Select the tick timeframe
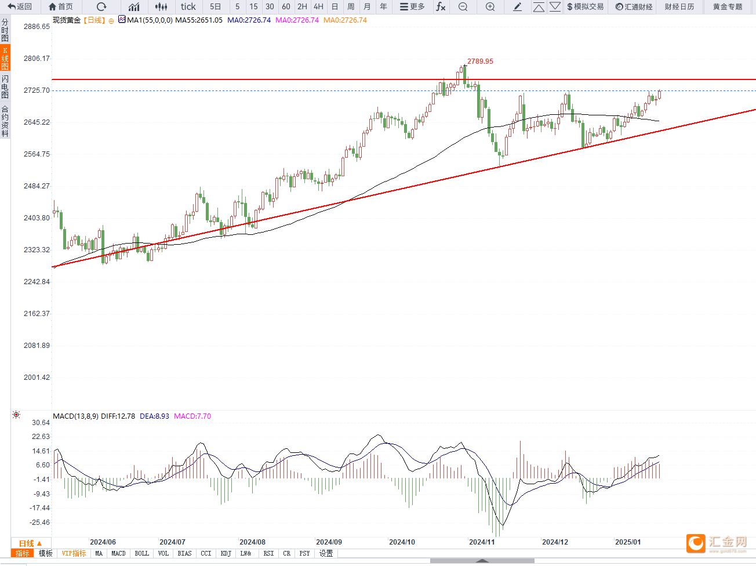The height and width of the screenshot is (566, 756). click(x=188, y=7)
